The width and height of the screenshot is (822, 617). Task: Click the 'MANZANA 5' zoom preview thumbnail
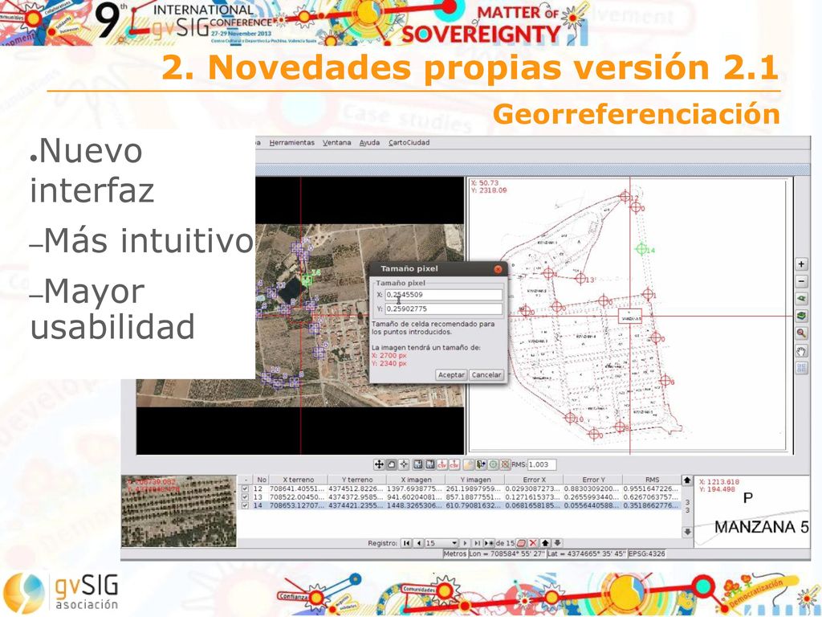[751, 511]
